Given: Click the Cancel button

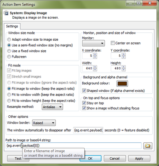Looking at the screenshot, I should 115,159.
